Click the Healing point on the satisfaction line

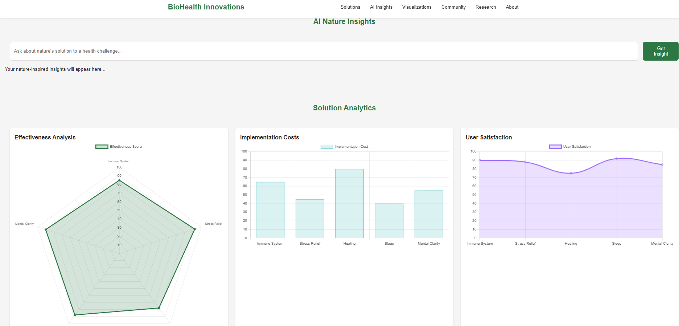[571, 173]
